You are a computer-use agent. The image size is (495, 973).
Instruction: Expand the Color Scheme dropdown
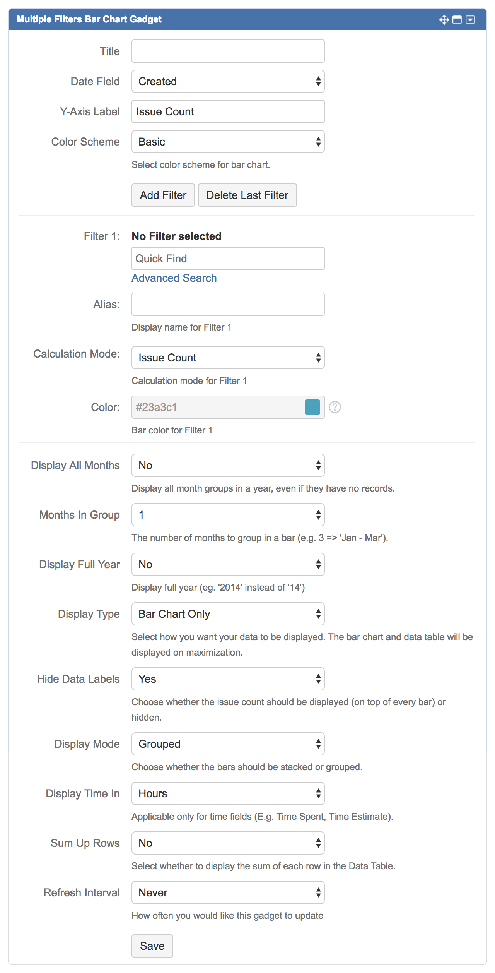pos(228,142)
